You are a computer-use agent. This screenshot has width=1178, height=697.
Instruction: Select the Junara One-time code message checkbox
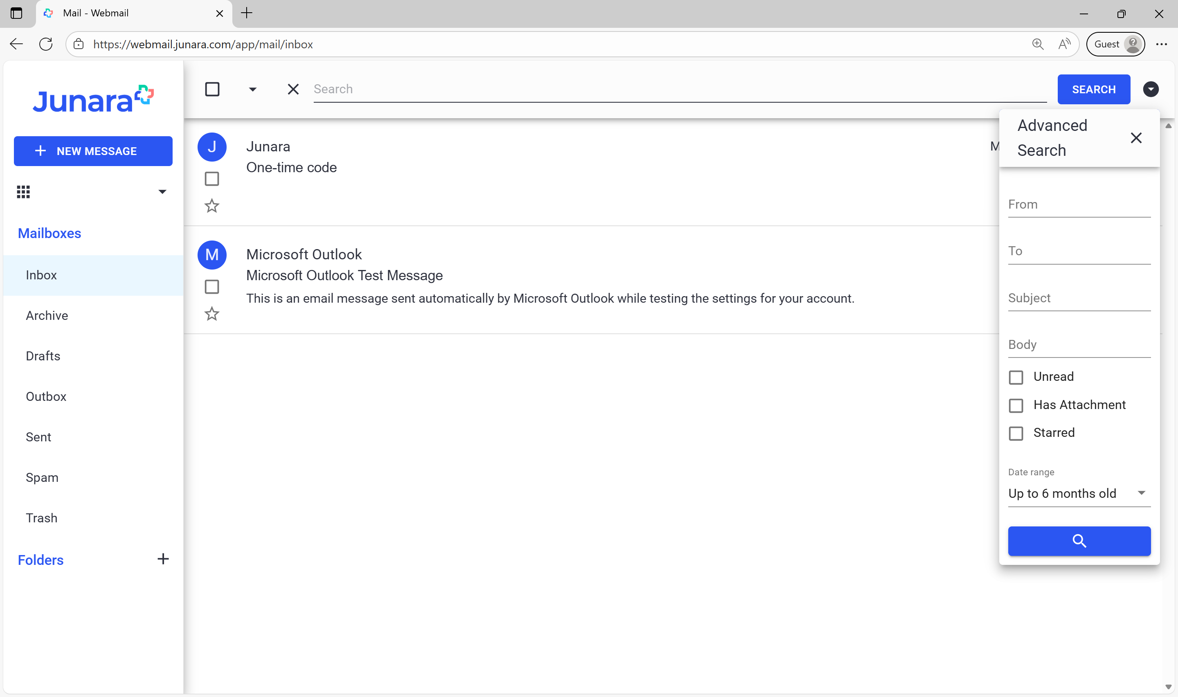click(x=212, y=179)
